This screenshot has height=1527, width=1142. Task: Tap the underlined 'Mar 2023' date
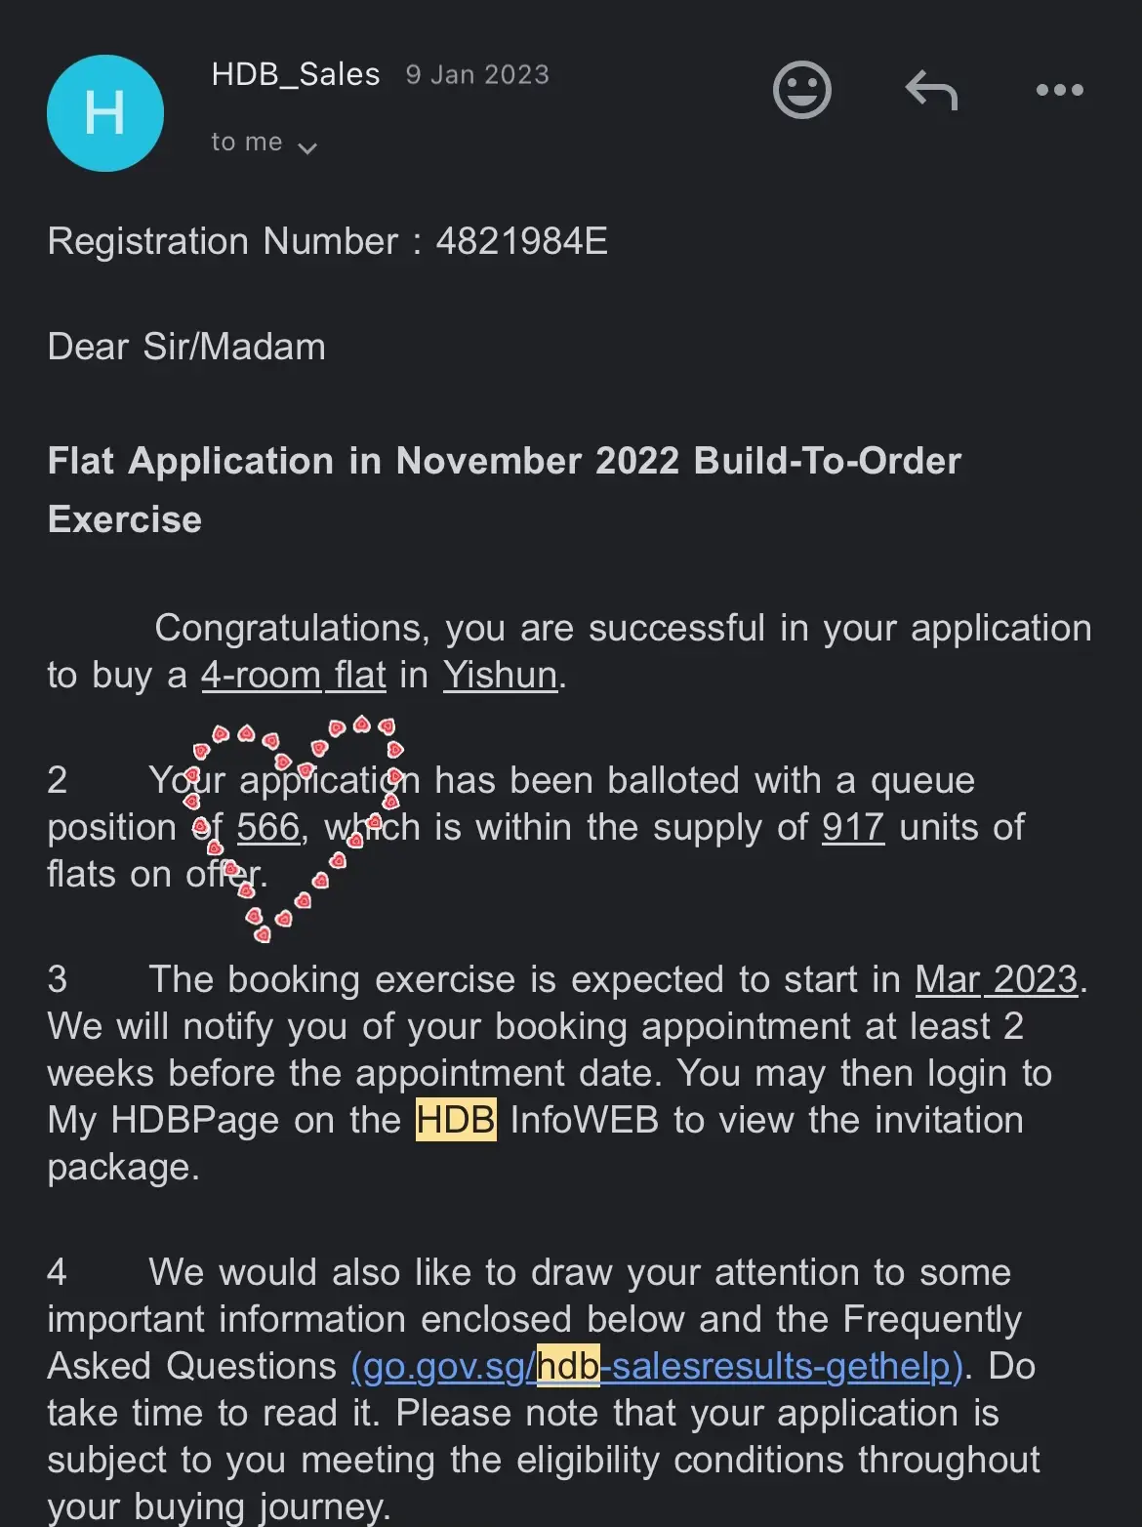pos(996,979)
